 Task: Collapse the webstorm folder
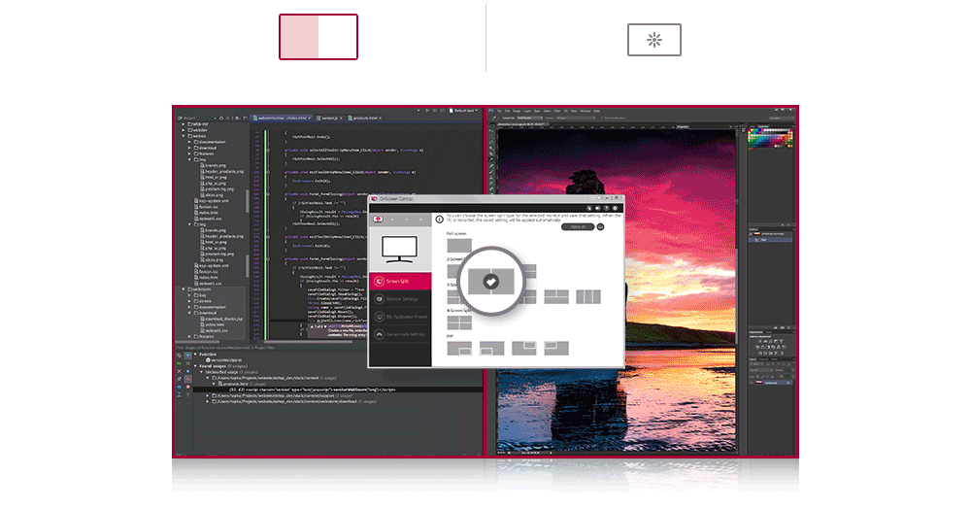[184, 289]
